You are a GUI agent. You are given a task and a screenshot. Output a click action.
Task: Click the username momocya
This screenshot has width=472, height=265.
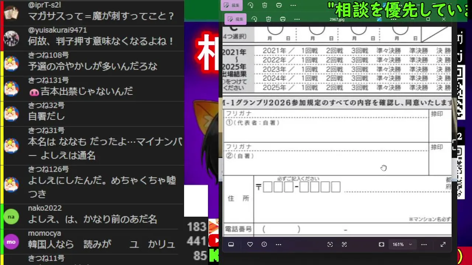tap(44, 233)
